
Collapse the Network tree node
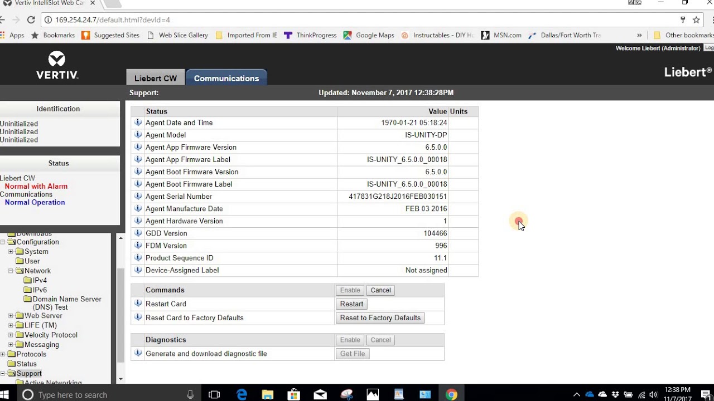pos(11,271)
